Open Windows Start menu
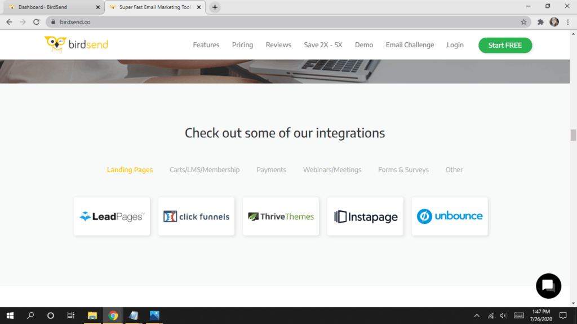Screen dimensions: 577x324 10,316
